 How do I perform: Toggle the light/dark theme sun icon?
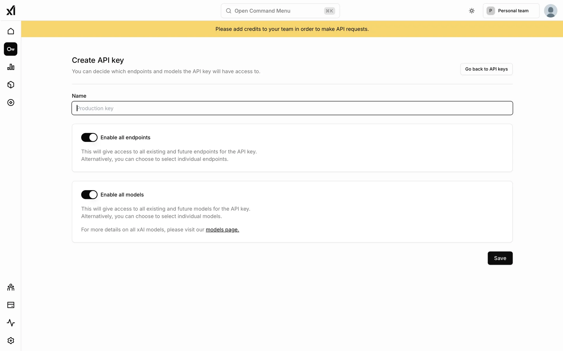coord(472,11)
